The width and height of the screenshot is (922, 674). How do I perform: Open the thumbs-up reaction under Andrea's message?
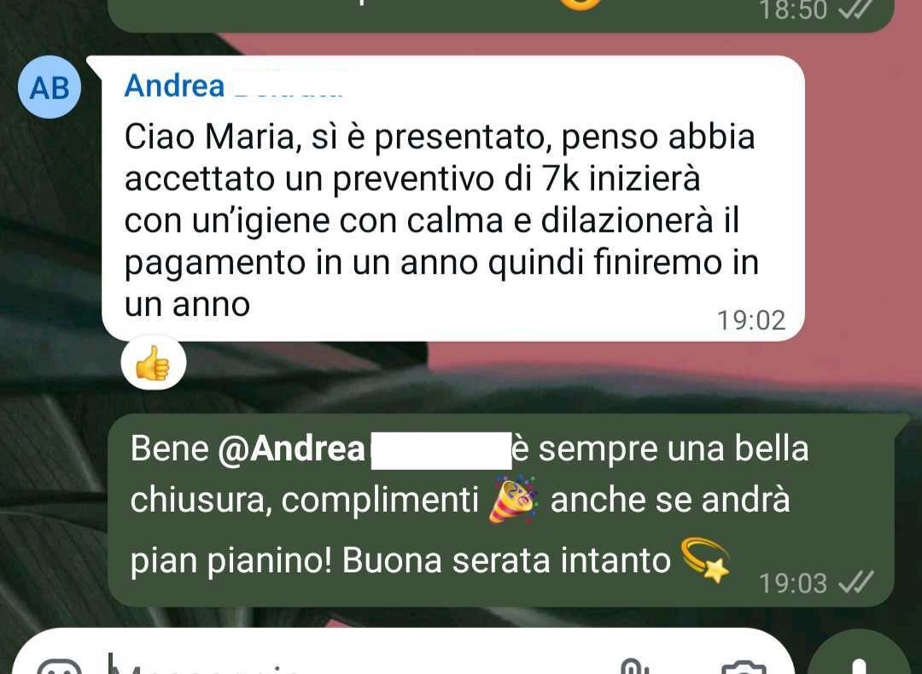154,363
